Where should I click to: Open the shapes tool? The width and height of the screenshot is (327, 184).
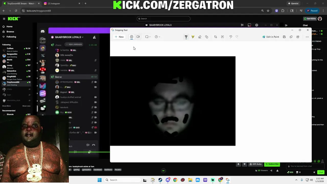(x=207, y=37)
